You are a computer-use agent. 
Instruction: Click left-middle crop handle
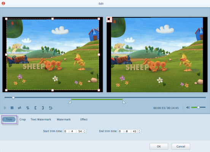coord(6,55)
